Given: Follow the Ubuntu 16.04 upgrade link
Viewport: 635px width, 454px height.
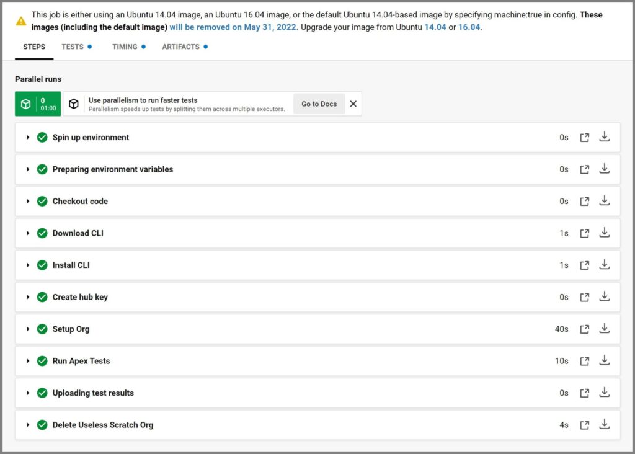Looking at the screenshot, I should tap(469, 27).
